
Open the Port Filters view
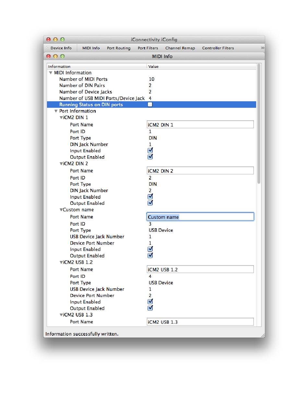coord(148,48)
